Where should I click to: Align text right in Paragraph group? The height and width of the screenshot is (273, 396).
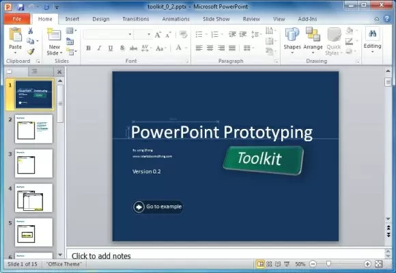pos(221,48)
